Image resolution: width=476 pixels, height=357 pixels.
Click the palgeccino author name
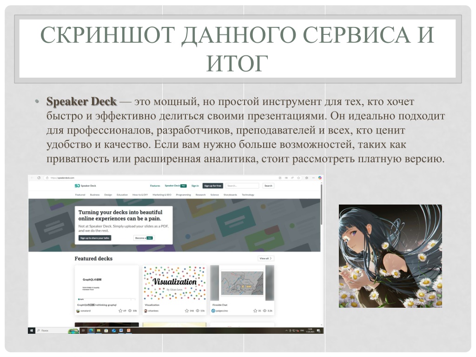point(222,311)
